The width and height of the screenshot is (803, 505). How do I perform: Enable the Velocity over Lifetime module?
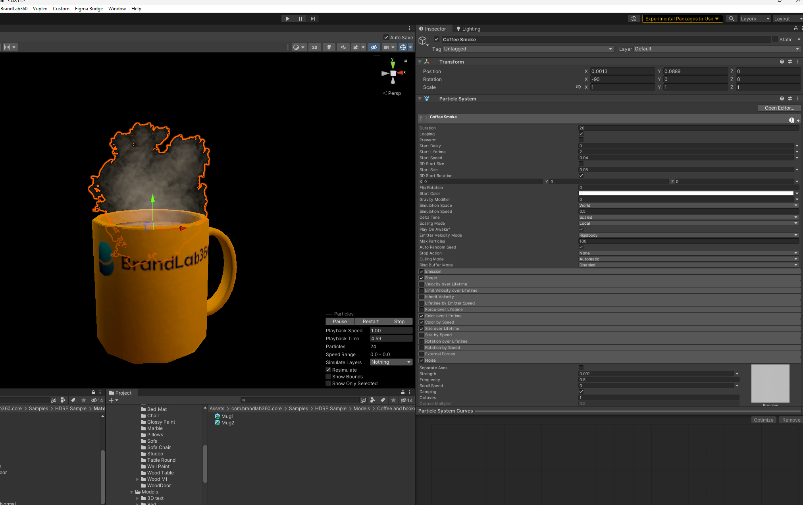[x=422, y=284]
